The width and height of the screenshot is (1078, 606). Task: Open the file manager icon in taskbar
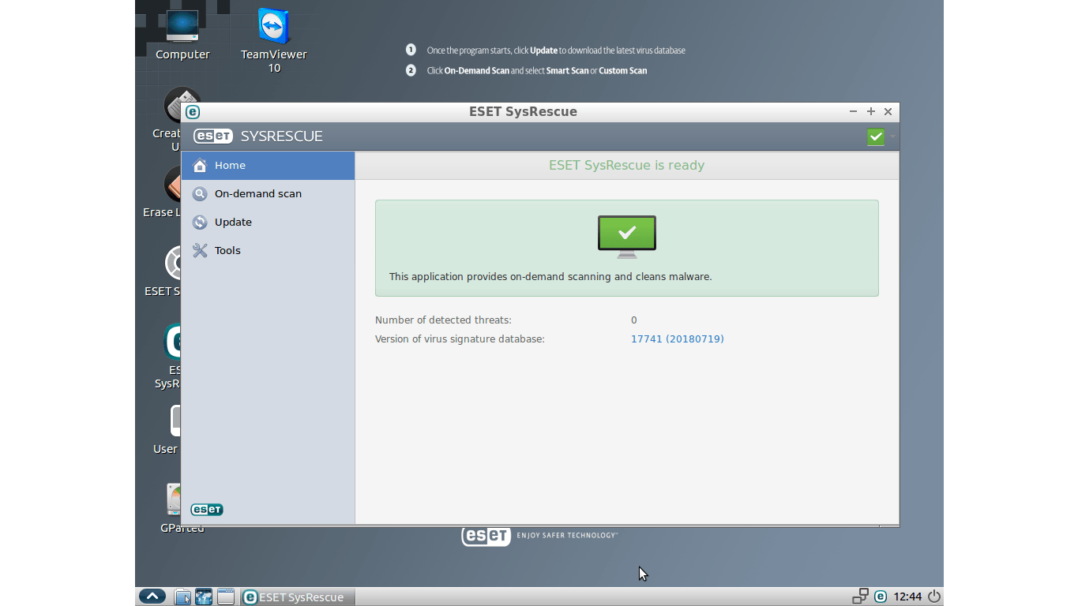click(x=182, y=597)
